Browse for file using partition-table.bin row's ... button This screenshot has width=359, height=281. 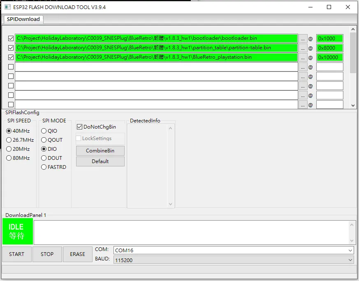303,48
